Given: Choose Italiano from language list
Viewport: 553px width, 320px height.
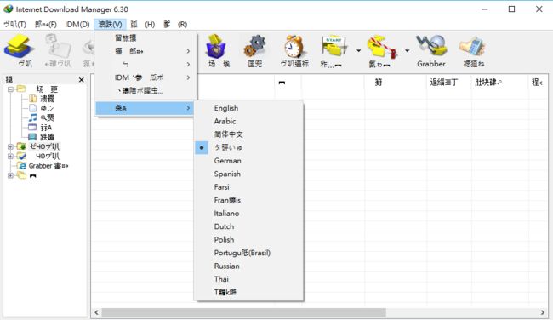Looking at the screenshot, I should [x=226, y=214].
